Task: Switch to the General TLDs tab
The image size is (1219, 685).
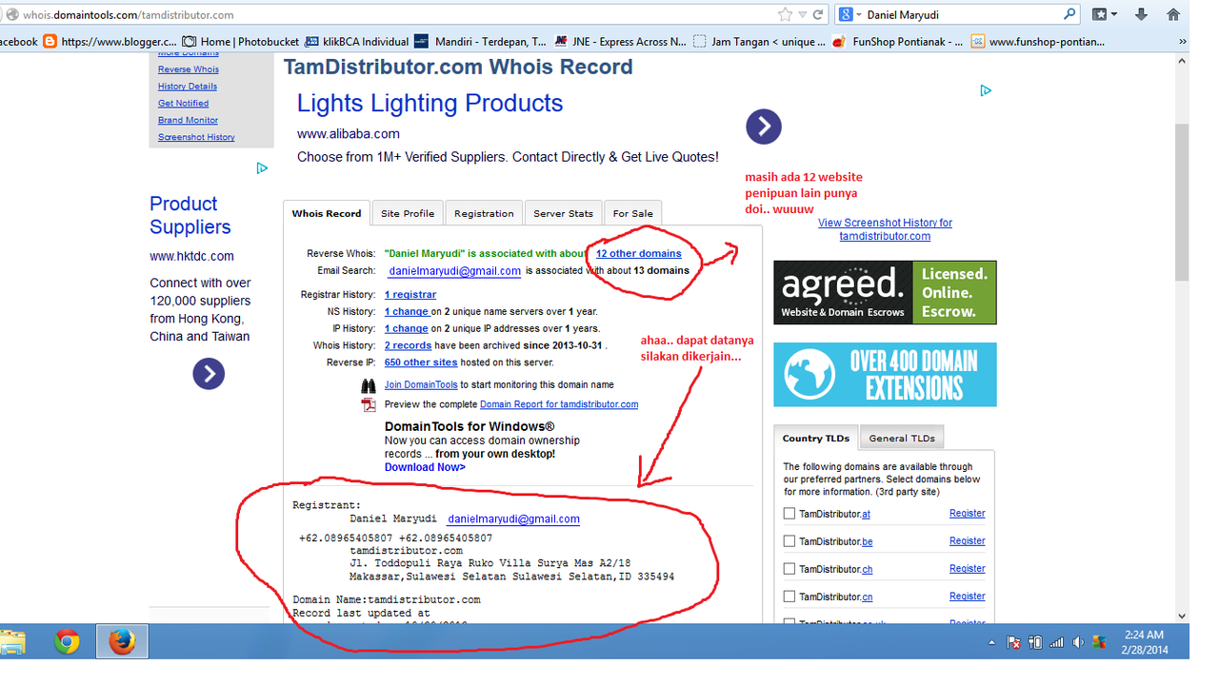Action: click(902, 438)
